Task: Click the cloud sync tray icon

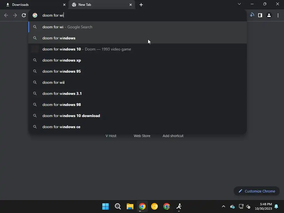Action: pyautogui.click(x=232, y=206)
